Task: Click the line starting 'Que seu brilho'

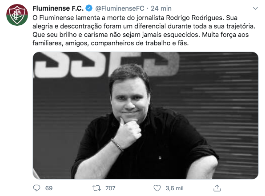Action: click(141, 35)
